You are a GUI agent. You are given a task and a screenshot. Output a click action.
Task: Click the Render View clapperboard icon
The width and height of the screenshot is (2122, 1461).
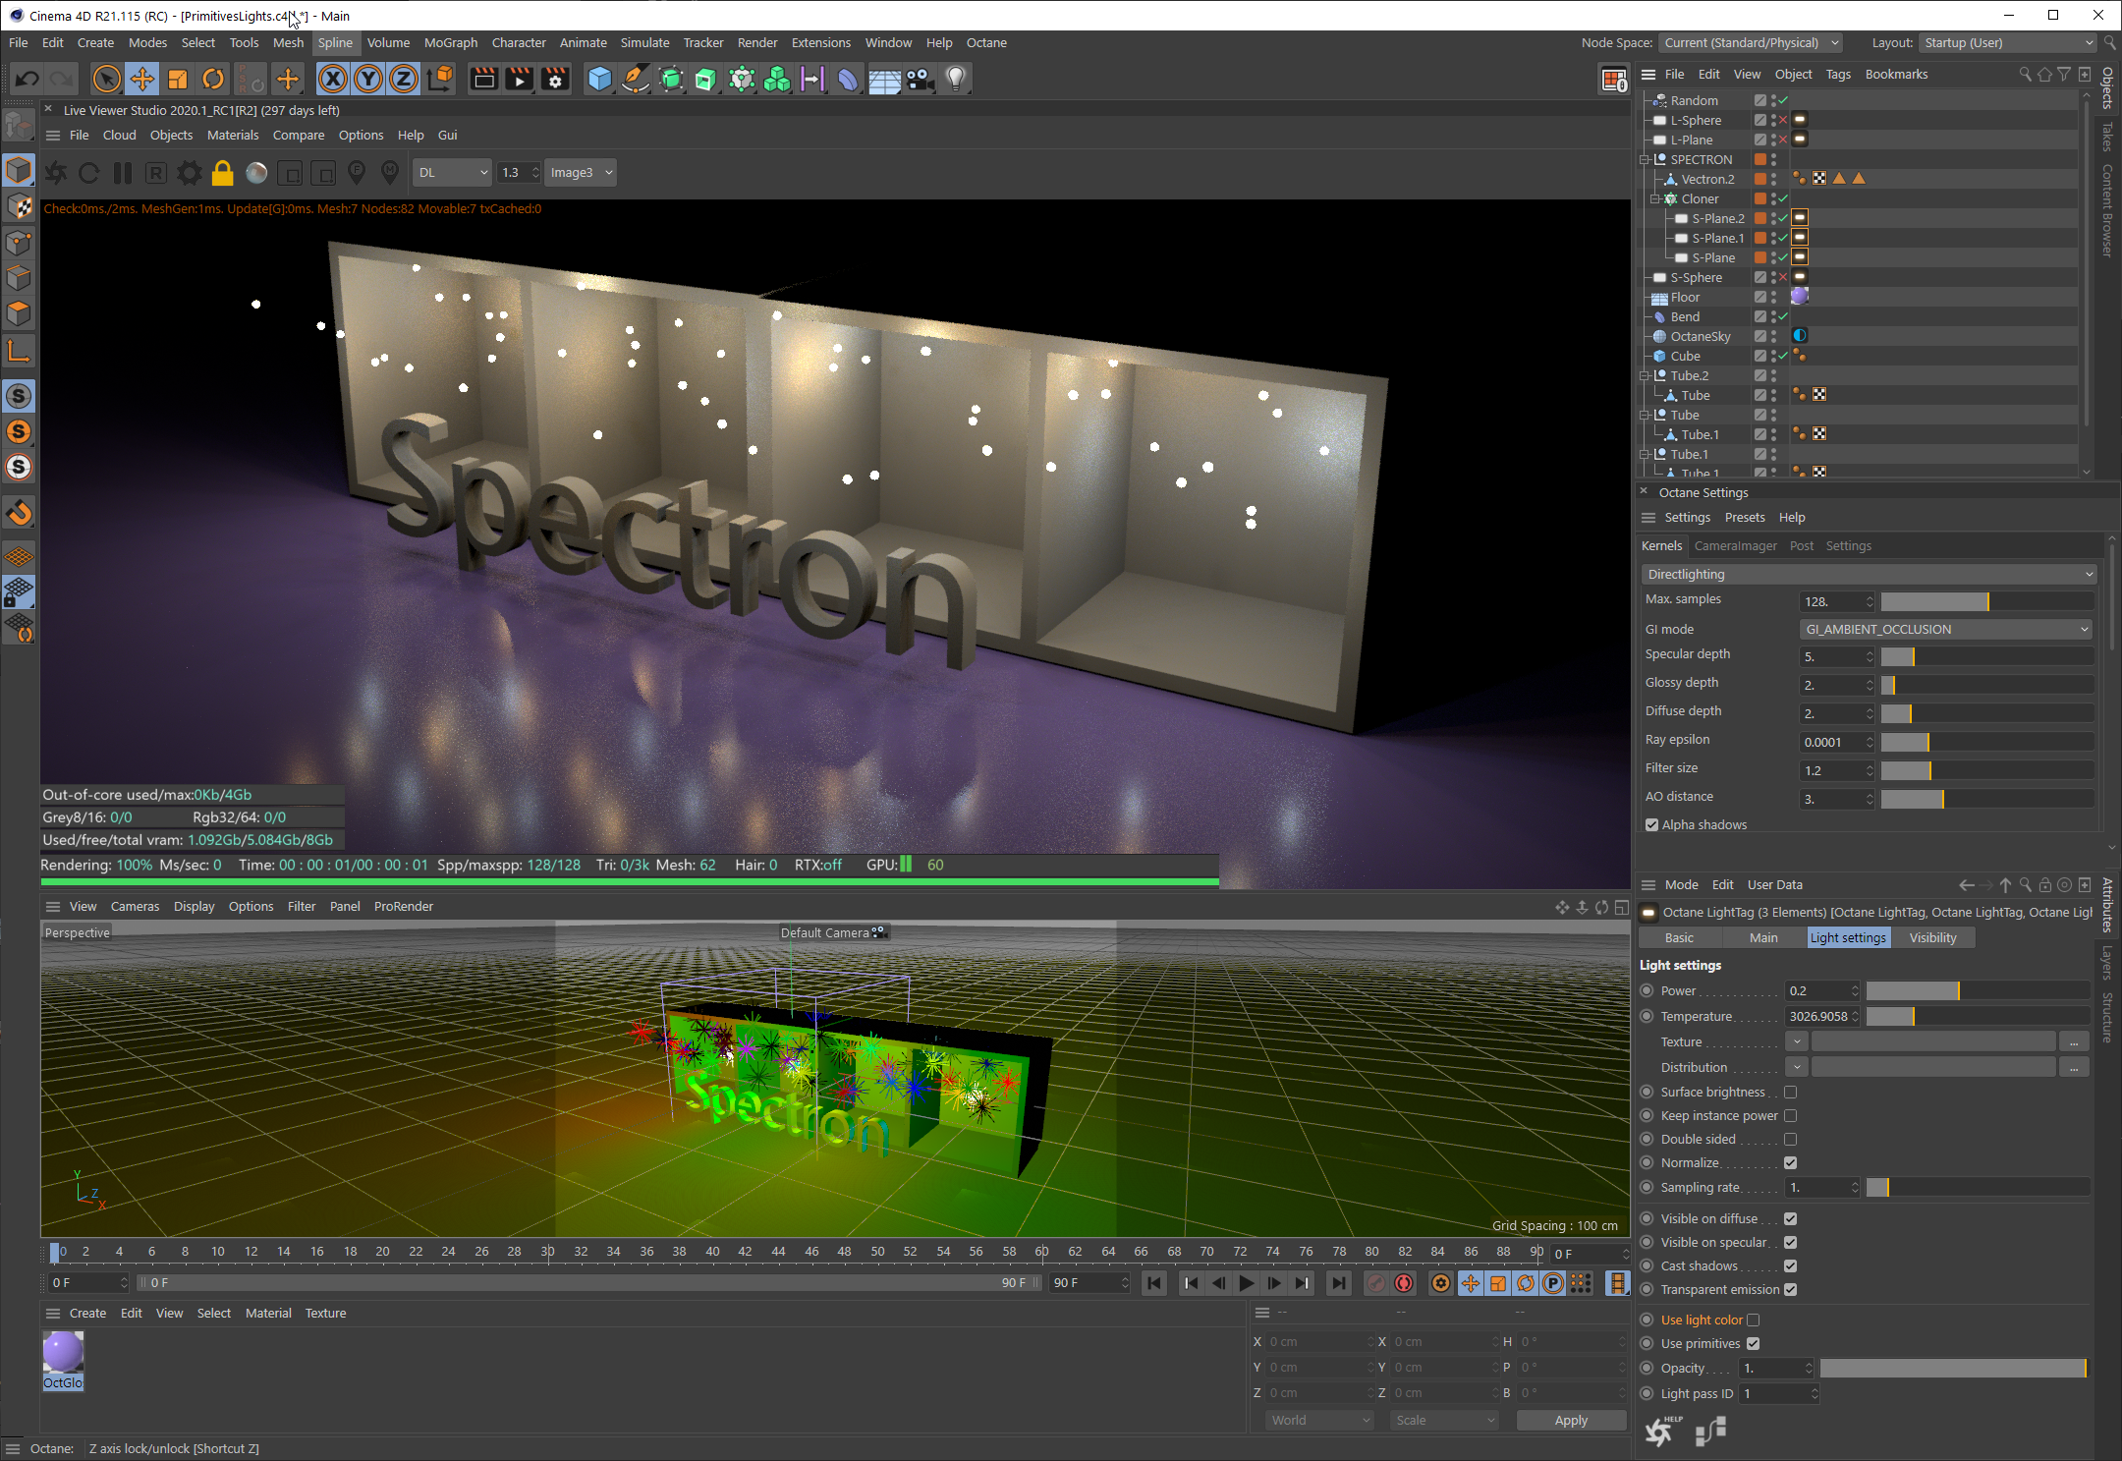[483, 79]
